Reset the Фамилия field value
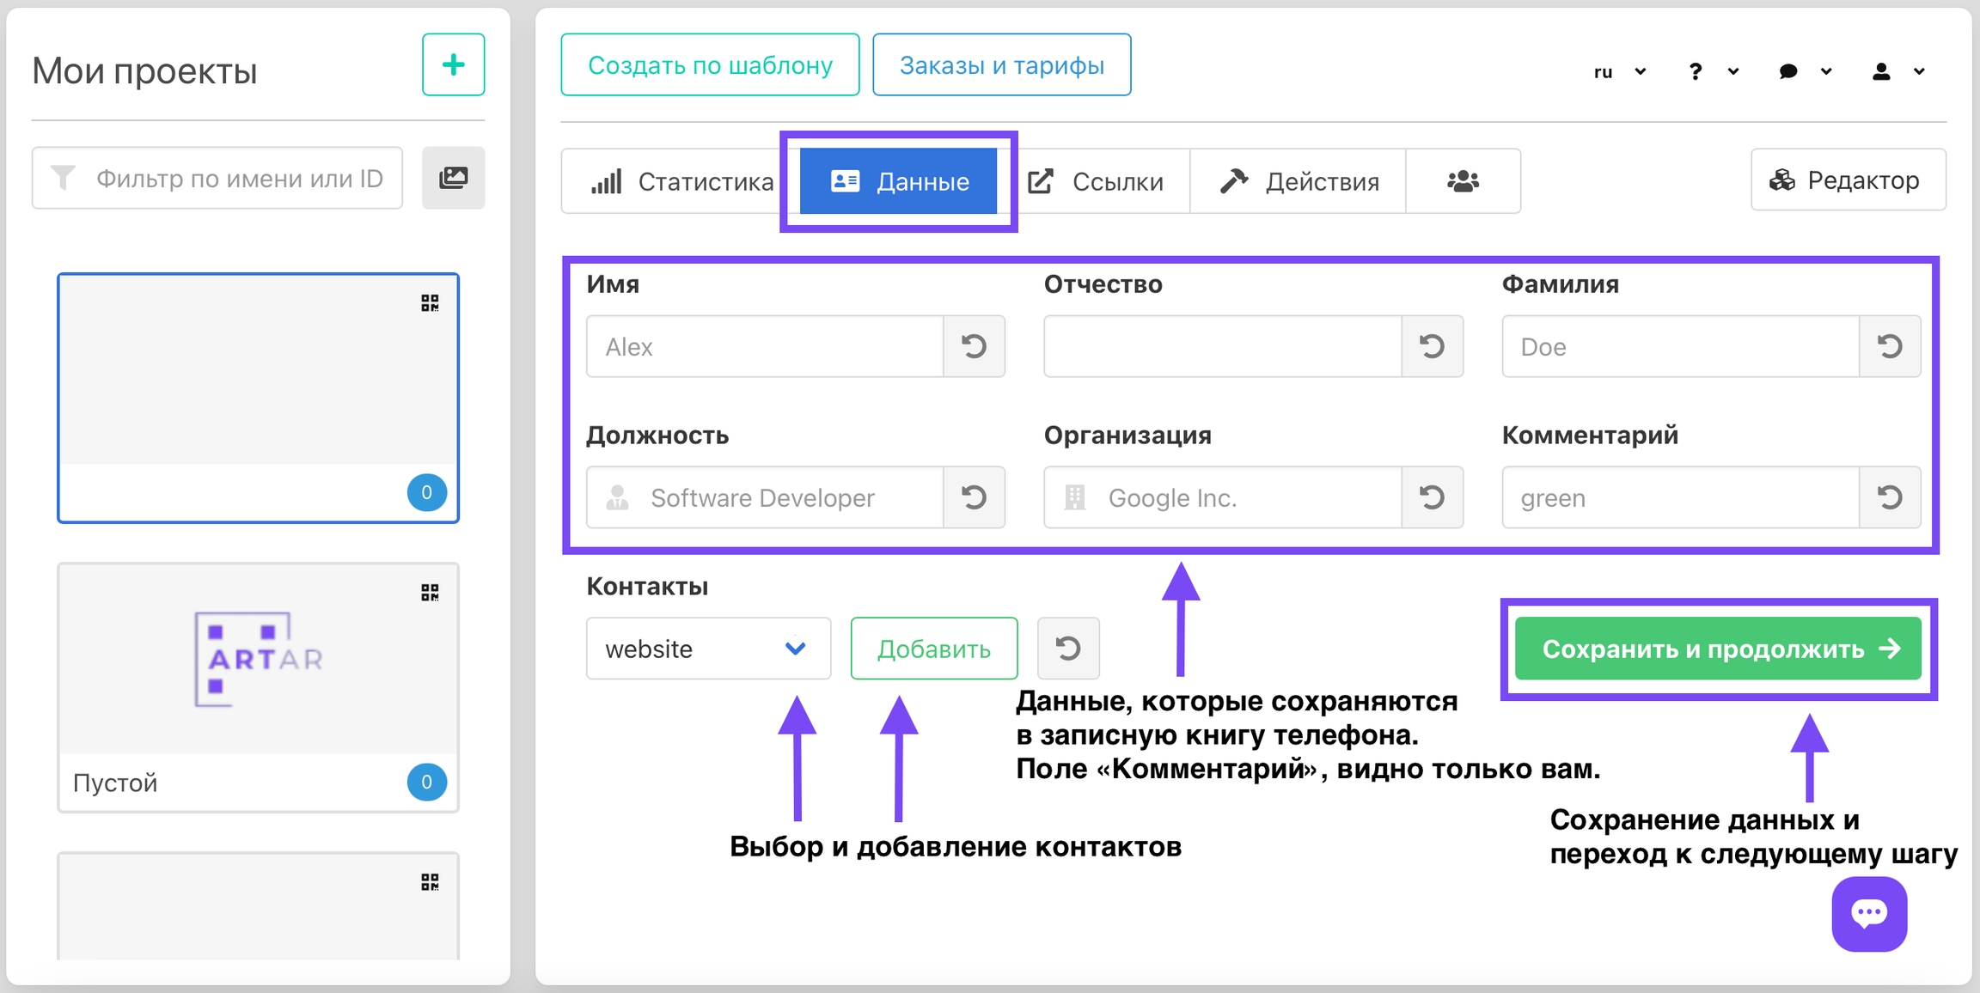Viewport: 1980px width, 993px height. pos(1889,346)
